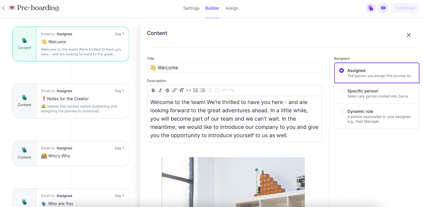Image resolution: width=423 pixels, height=207 pixels.
Task: Apply italic formatting to the description text
Action: (160, 90)
